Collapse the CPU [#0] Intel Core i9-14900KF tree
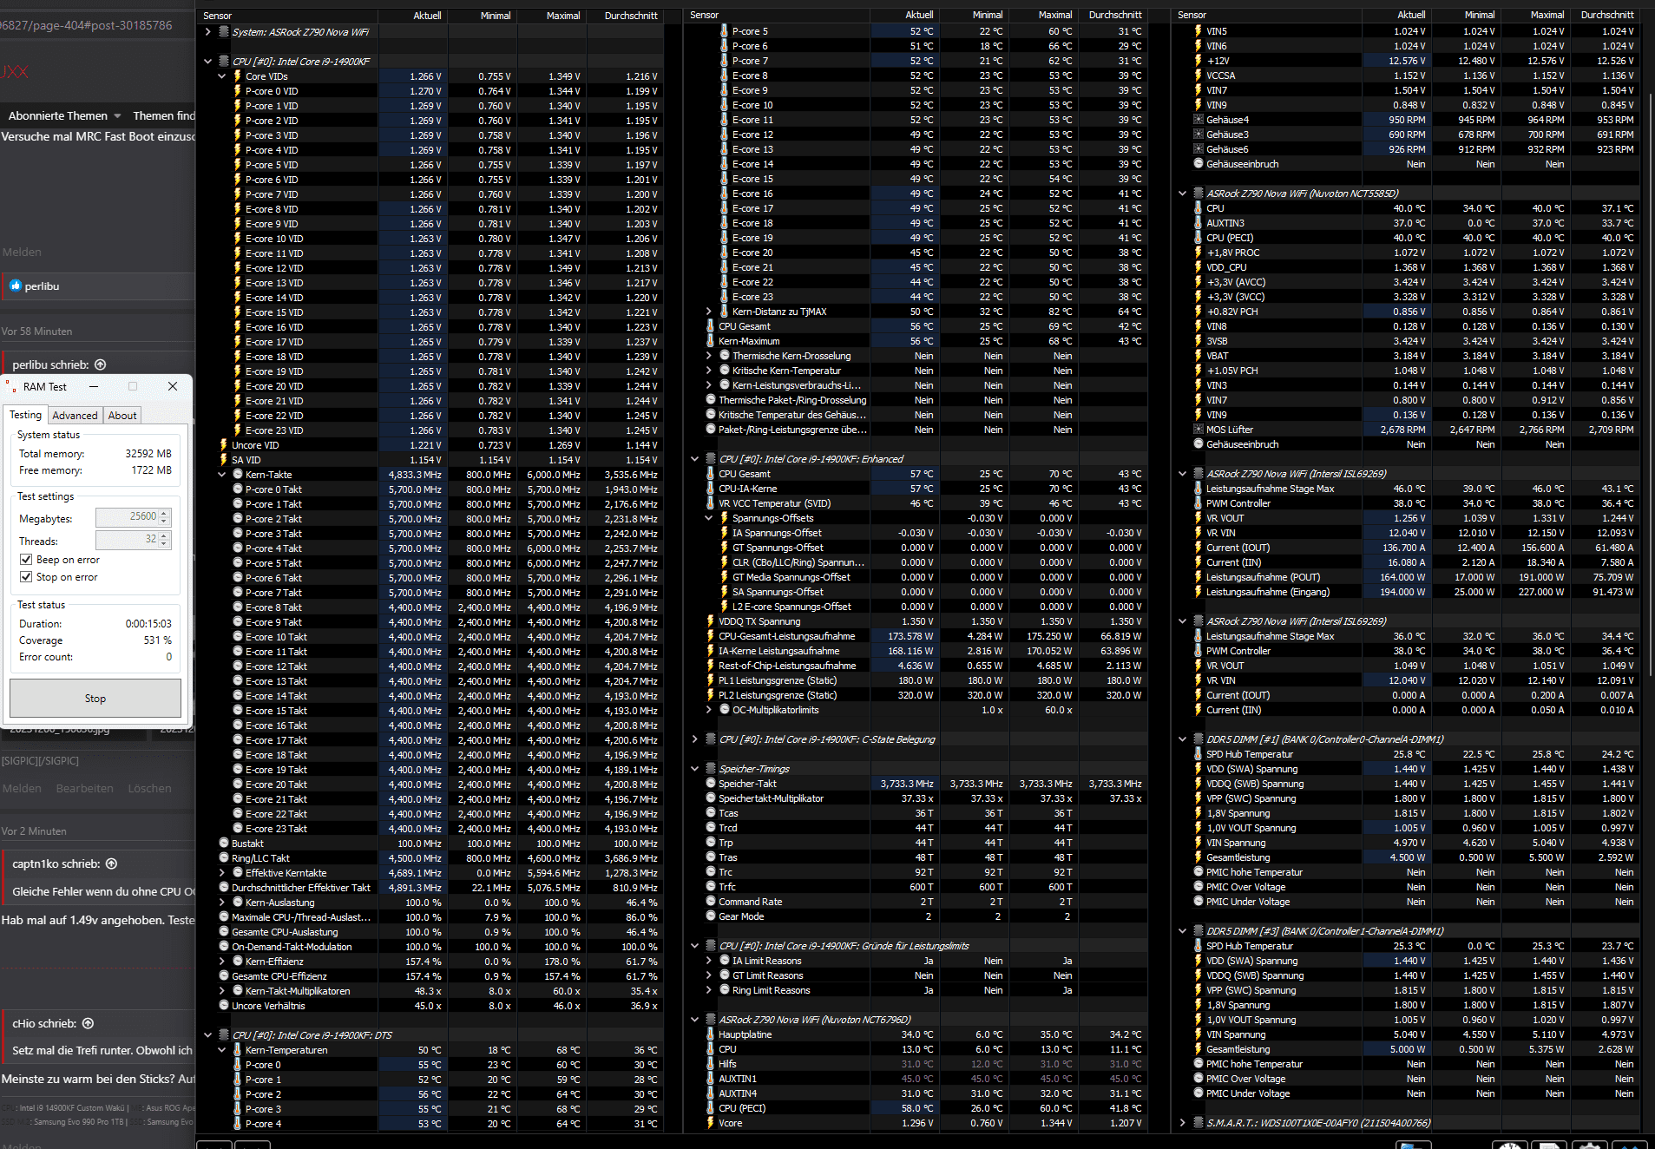 [x=207, y=62]
